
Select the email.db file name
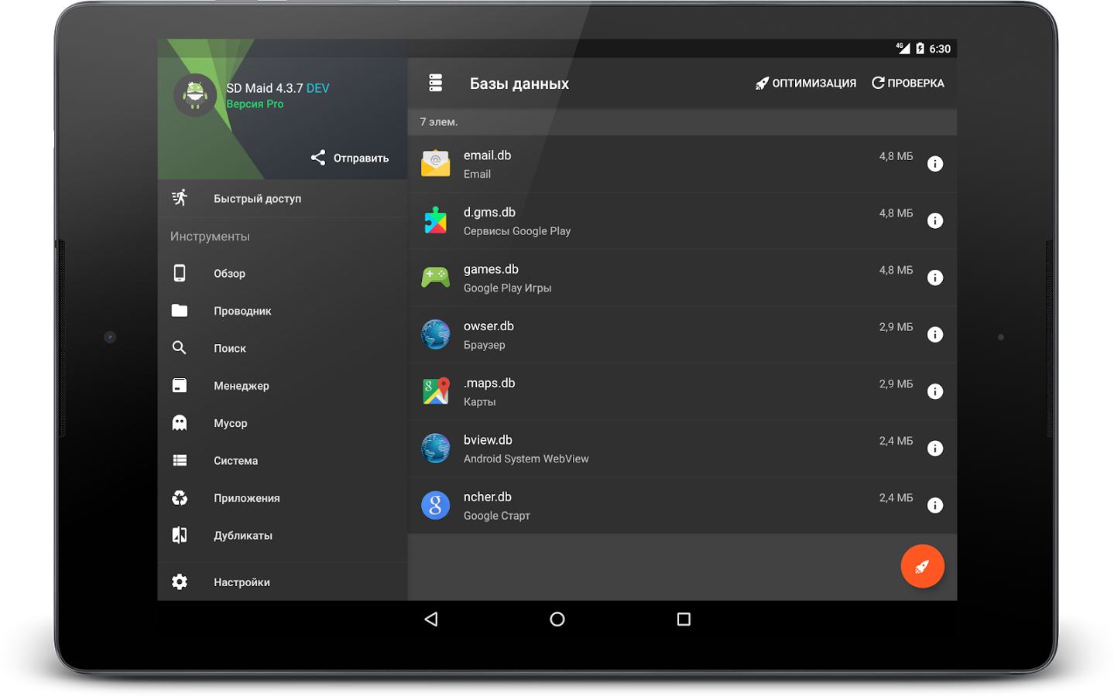[487, 155]
